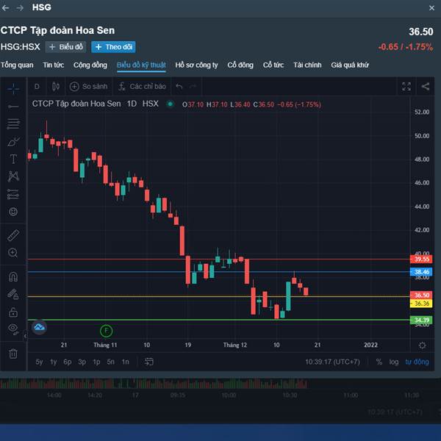This screenshot has height=441, width=441.
Task: Set chart range to 3p
Action: (x=82, y=362)
